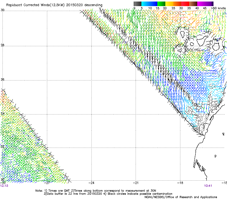The height and width of the screenshot is (199, 227).
Task: Click the 10:41 purple swath time label
Action: tap(208, 186)
